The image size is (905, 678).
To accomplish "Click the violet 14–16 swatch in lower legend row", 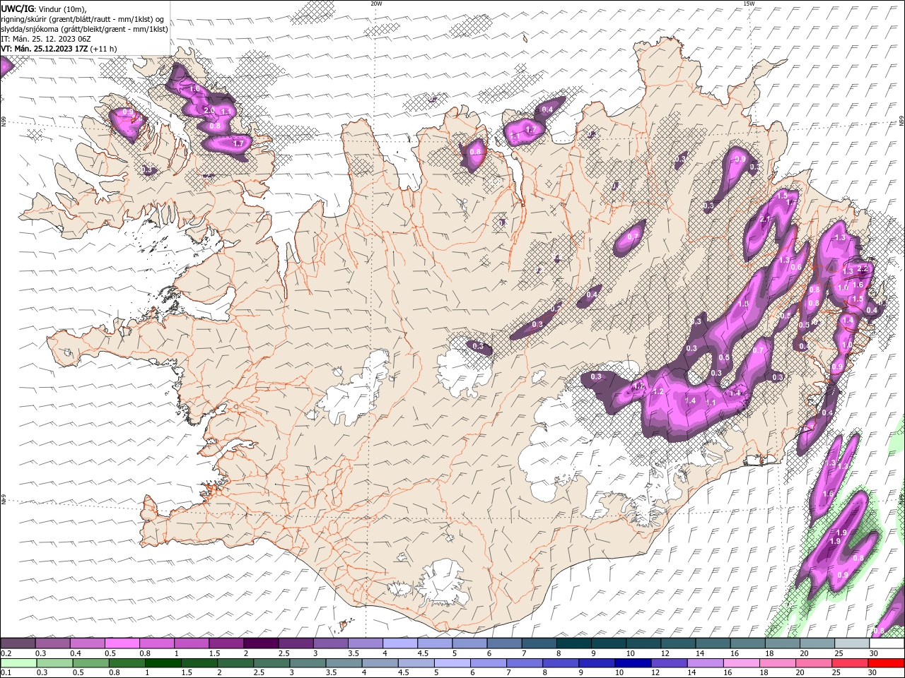I will pyautogui.click(x=705, y=663).
